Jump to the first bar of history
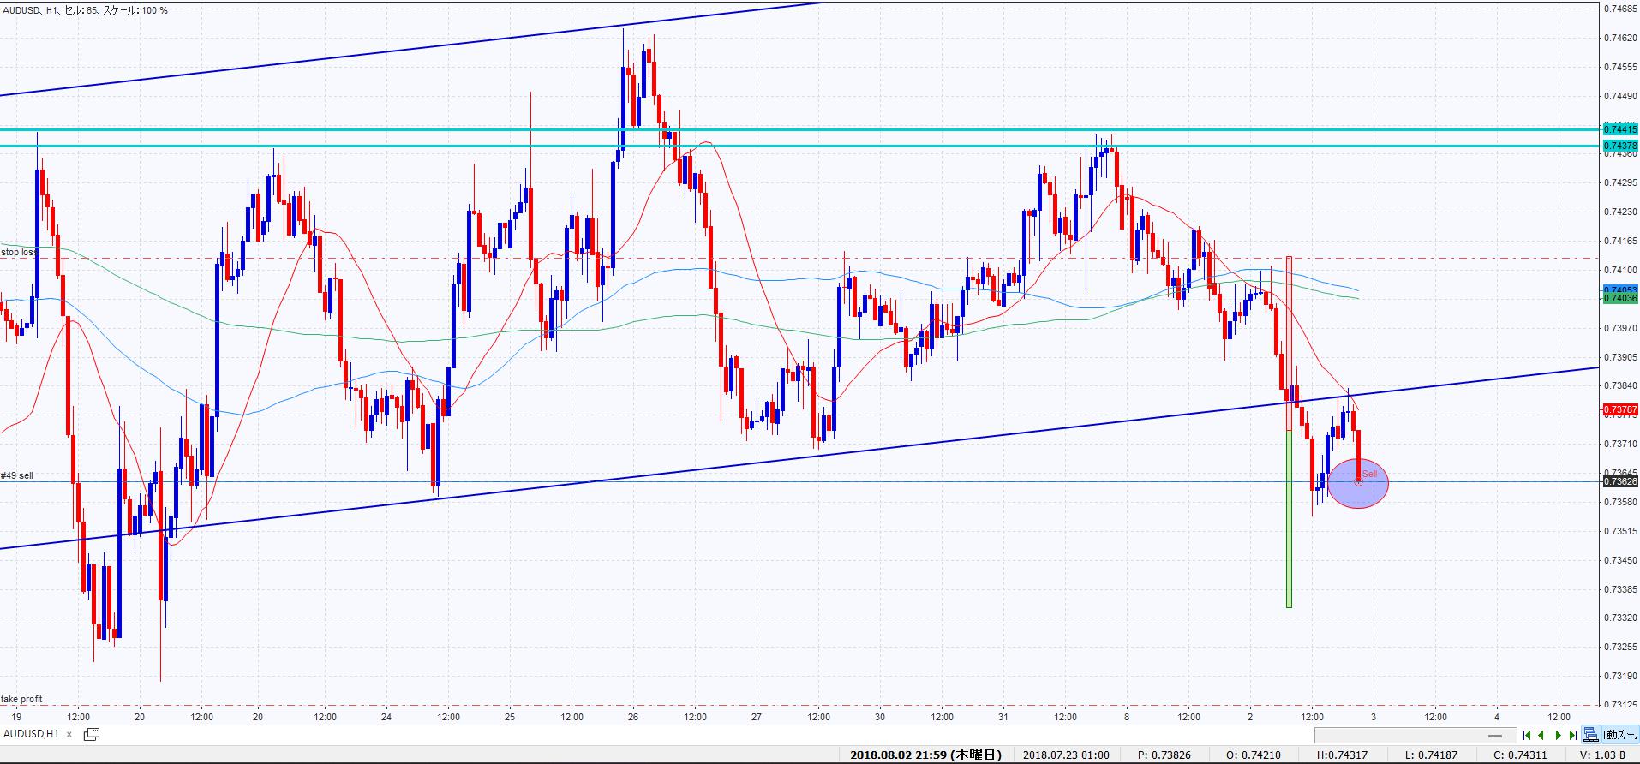1640x764 pixels. (1526, 735)
